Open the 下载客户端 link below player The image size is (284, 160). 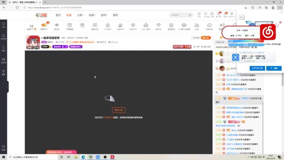point(108,118)
